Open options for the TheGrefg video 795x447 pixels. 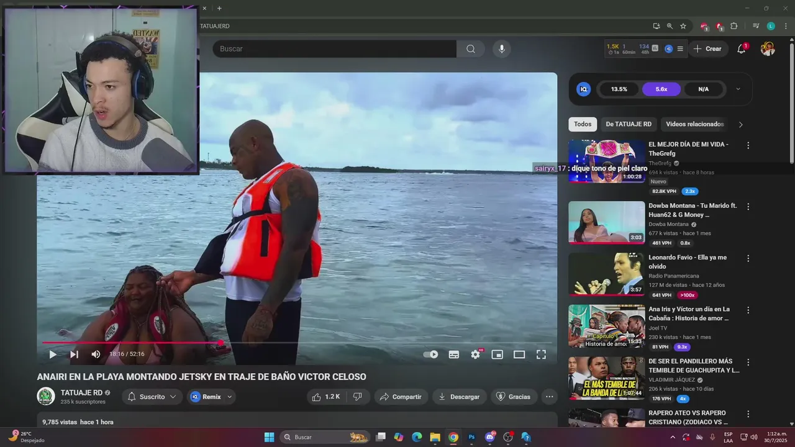[x=748, y=145]
